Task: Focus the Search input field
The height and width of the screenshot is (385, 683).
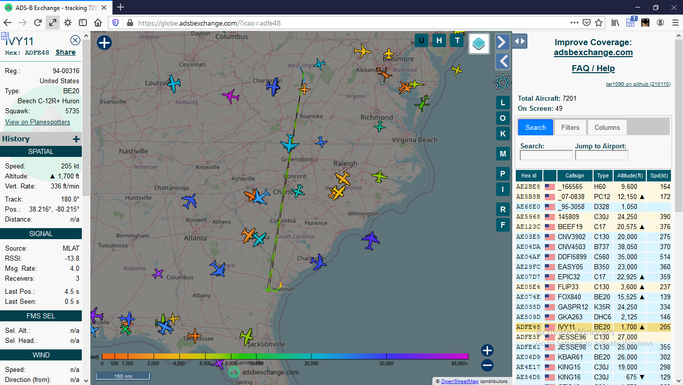Action: (x=546, y=155)
